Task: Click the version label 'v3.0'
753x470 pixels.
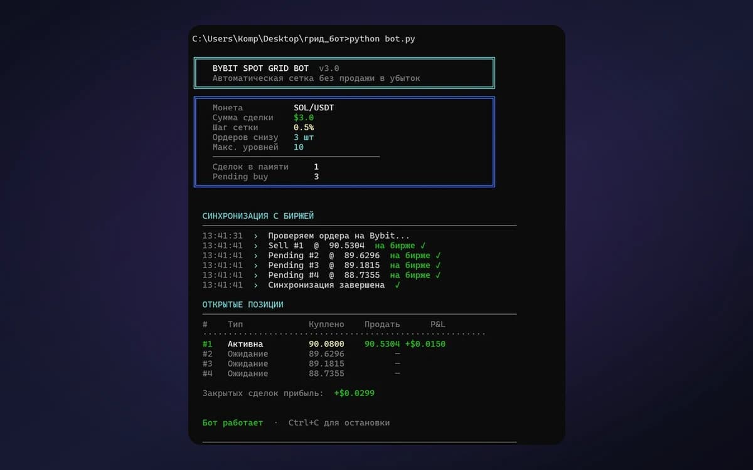Action: (x=329, y=68)
